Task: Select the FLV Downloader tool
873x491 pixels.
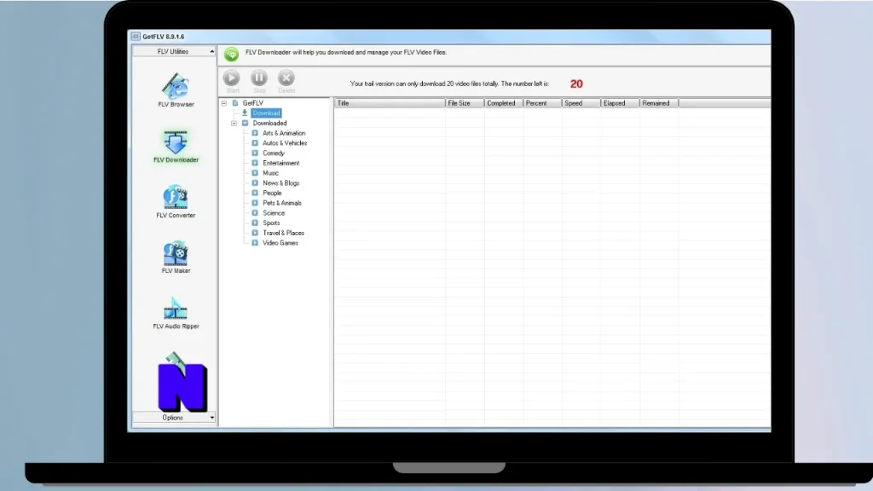Action: (x=176, y=147)
